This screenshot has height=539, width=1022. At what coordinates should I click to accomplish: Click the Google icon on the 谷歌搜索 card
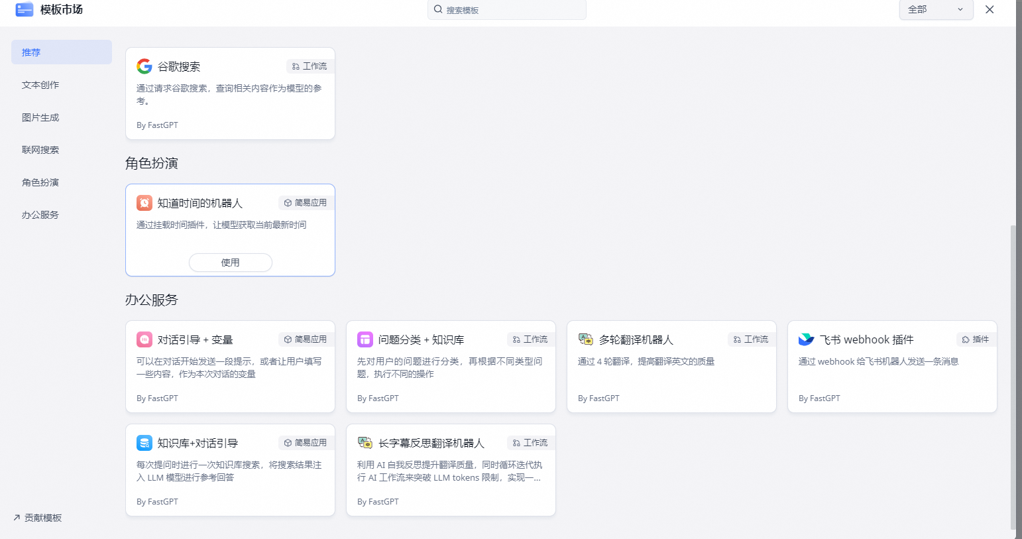click(x=144, y=66)
